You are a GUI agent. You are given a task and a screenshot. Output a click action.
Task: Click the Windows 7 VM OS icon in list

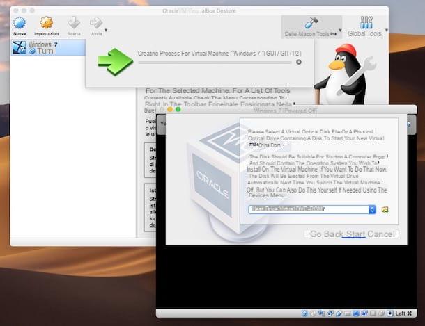click(x=20, y=47)
